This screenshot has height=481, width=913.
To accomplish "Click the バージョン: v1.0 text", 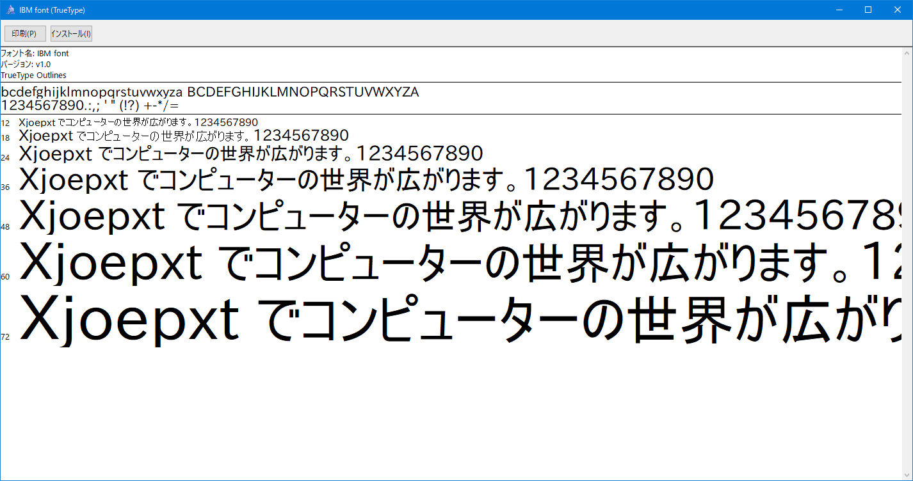I will (x=26, y=65).
